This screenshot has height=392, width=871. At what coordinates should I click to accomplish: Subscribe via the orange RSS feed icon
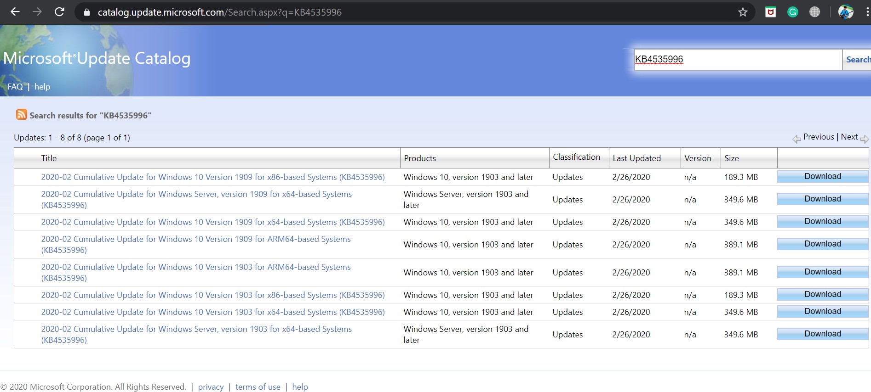click(x=21, y=114)
